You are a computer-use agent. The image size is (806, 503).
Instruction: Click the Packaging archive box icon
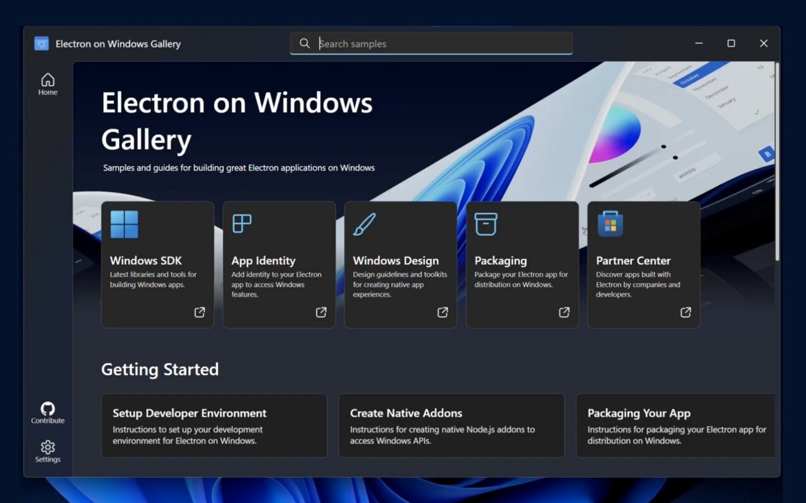[485, 224]
